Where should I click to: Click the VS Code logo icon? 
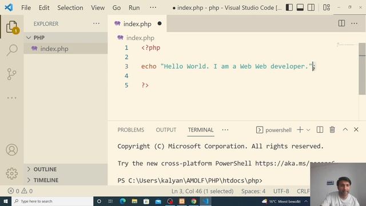[x=9, y=7]
